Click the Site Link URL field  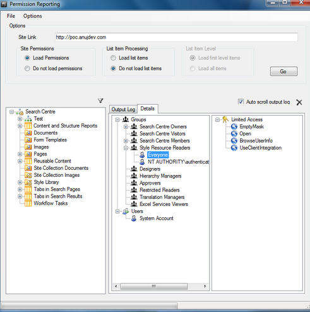(176, 37)
